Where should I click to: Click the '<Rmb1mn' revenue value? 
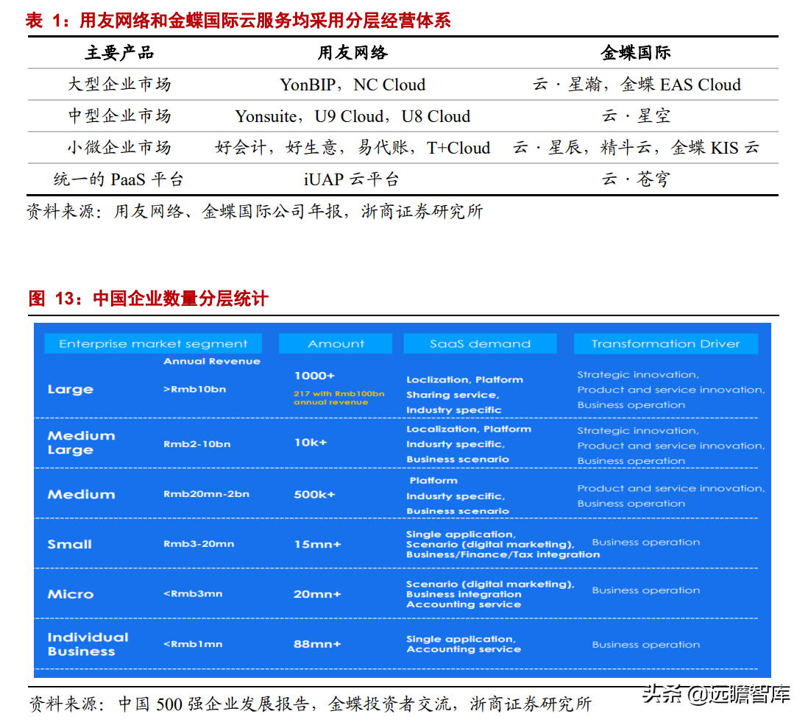(193, 644)
